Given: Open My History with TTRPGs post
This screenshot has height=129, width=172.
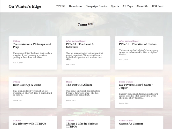Looking at the screenshot, I should [x=30, y=124].
